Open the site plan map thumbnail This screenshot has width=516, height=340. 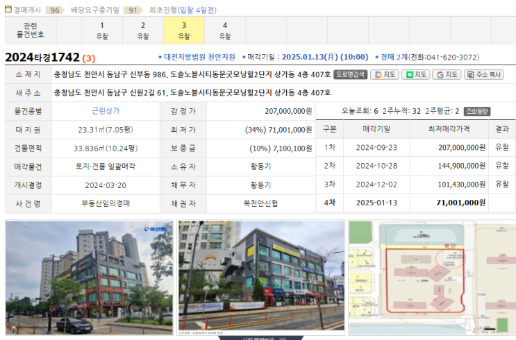point(432,278)
